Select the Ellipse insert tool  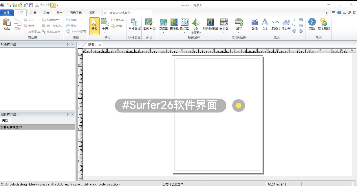[x=301, y=31]
